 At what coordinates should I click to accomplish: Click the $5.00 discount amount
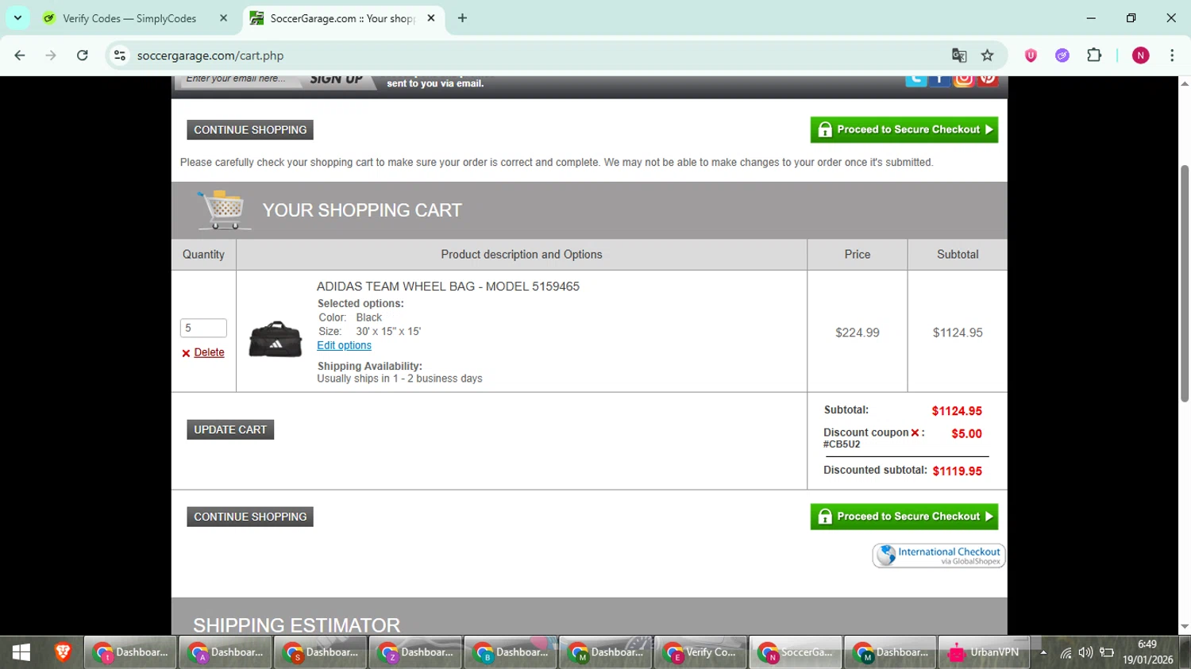click(967, 434)
